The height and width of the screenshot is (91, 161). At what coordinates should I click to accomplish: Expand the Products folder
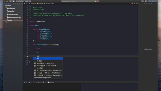click(x=5, y=22)
